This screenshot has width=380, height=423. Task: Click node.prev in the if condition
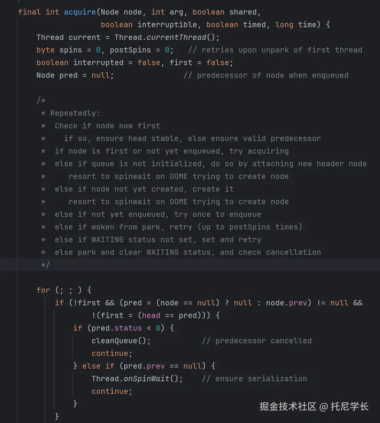pyautogui.click(x=286, y=303)
